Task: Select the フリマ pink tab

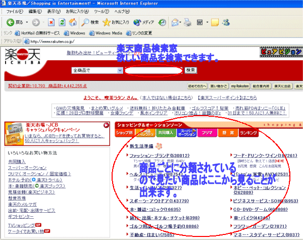Action: click(x=207, y=133)
